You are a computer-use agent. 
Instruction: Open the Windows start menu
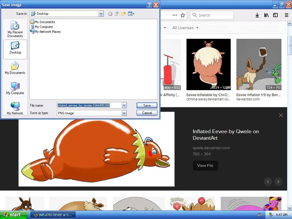click(14, 215)
